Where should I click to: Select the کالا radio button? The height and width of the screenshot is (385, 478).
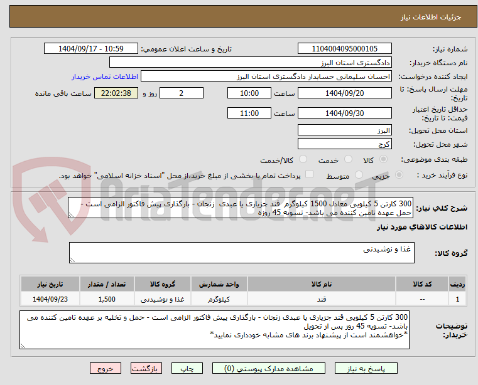(384, 159)
